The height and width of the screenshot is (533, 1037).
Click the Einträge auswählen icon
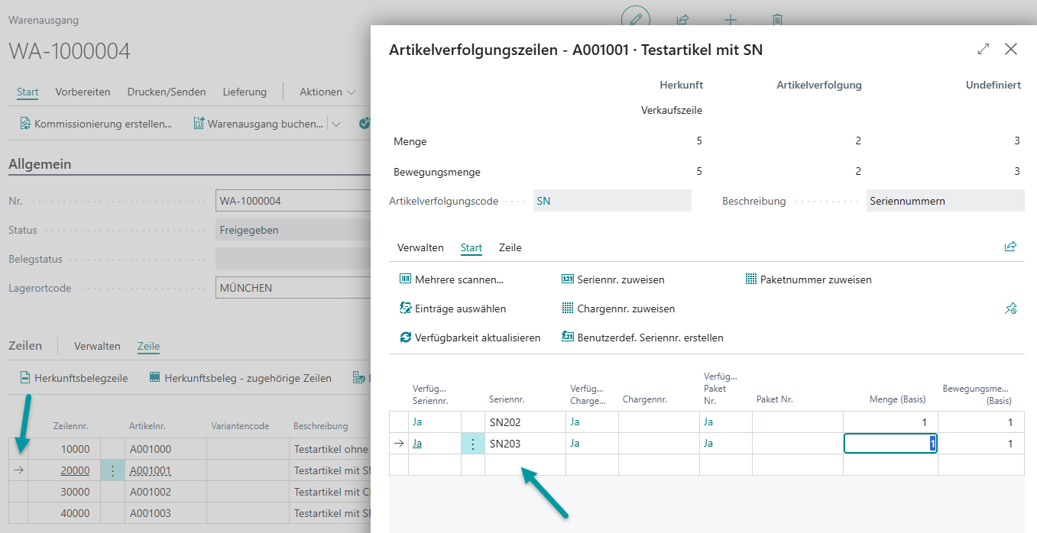(x=405, y=308)
